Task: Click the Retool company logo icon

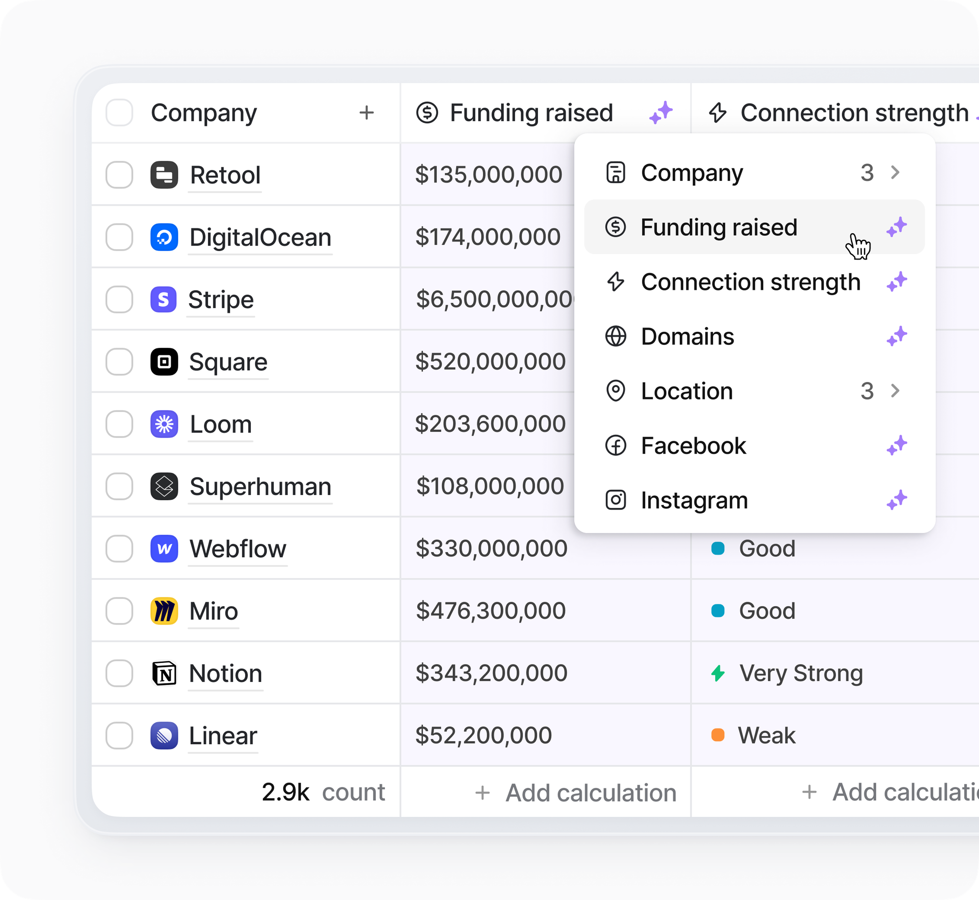Action: 164,175
